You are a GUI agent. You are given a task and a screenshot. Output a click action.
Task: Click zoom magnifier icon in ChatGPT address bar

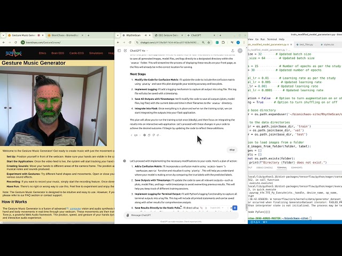click(x=203, y=43)
